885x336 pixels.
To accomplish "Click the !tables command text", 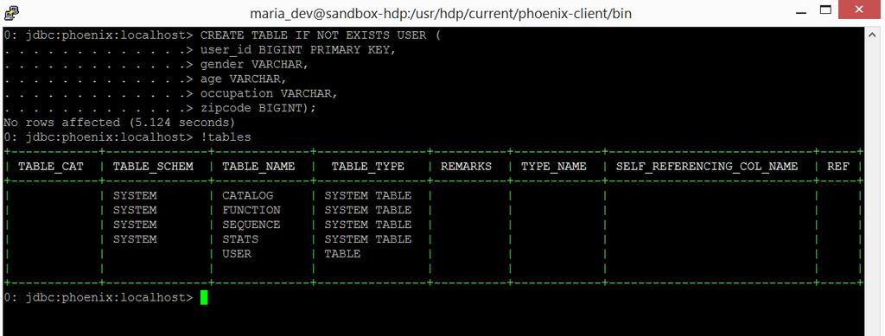I will tap(226, 137).
